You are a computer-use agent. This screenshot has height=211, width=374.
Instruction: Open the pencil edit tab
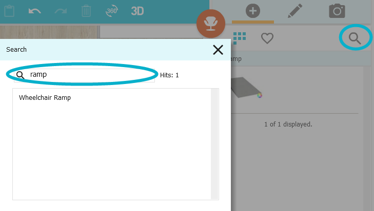295,11
